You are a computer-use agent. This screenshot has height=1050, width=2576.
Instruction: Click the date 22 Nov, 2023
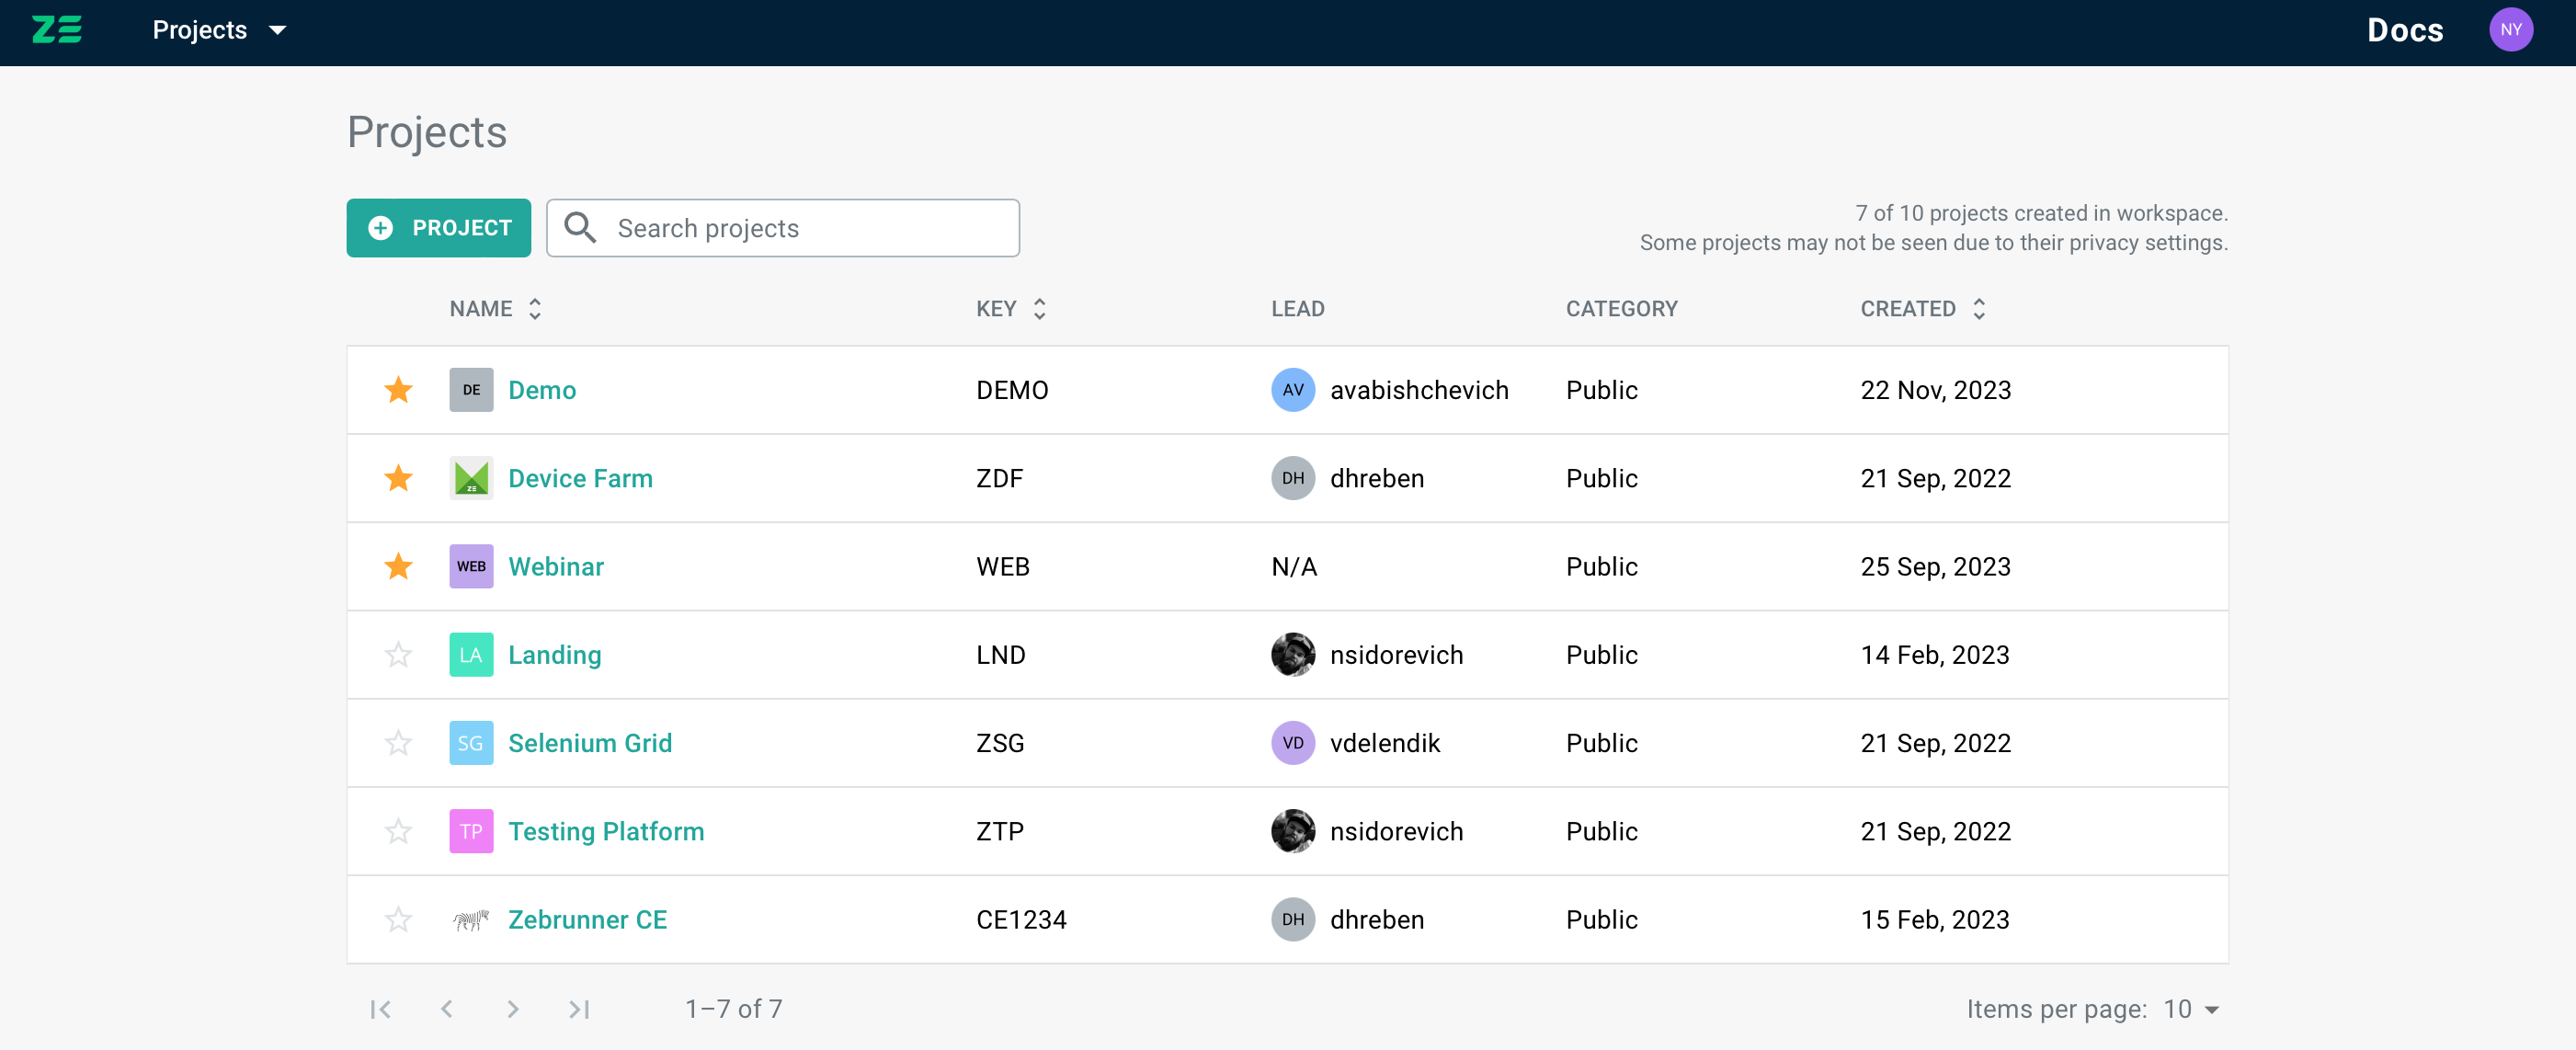pyautogui.click(x=1935, y=390)
